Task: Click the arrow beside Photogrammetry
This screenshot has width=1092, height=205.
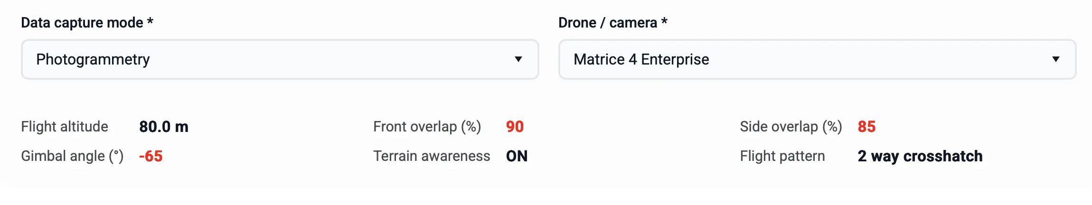Action: (518, 59)
